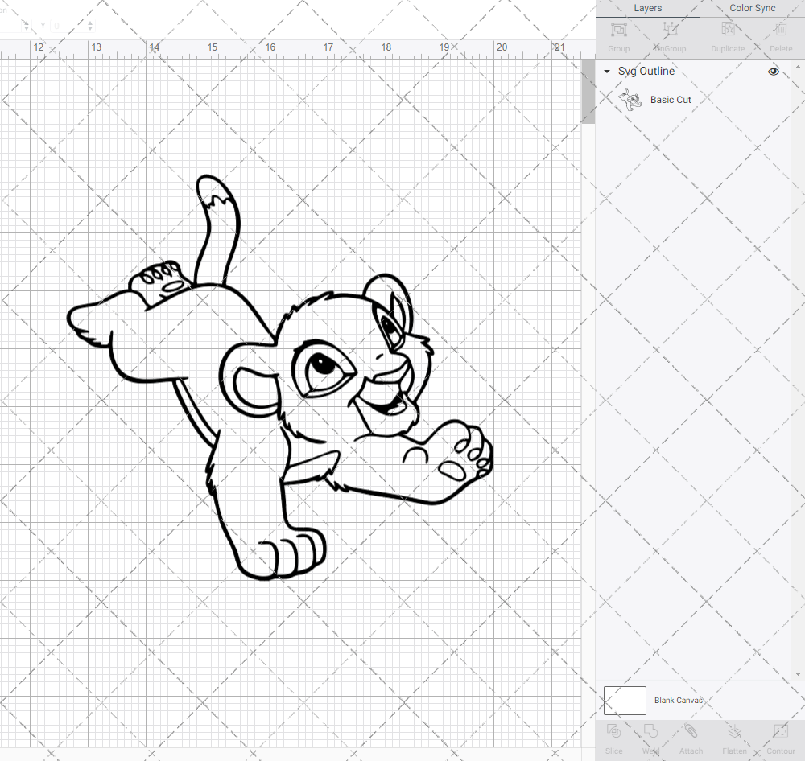Toggle visibility eye of Svg Outline layer

tap(773, 72)
